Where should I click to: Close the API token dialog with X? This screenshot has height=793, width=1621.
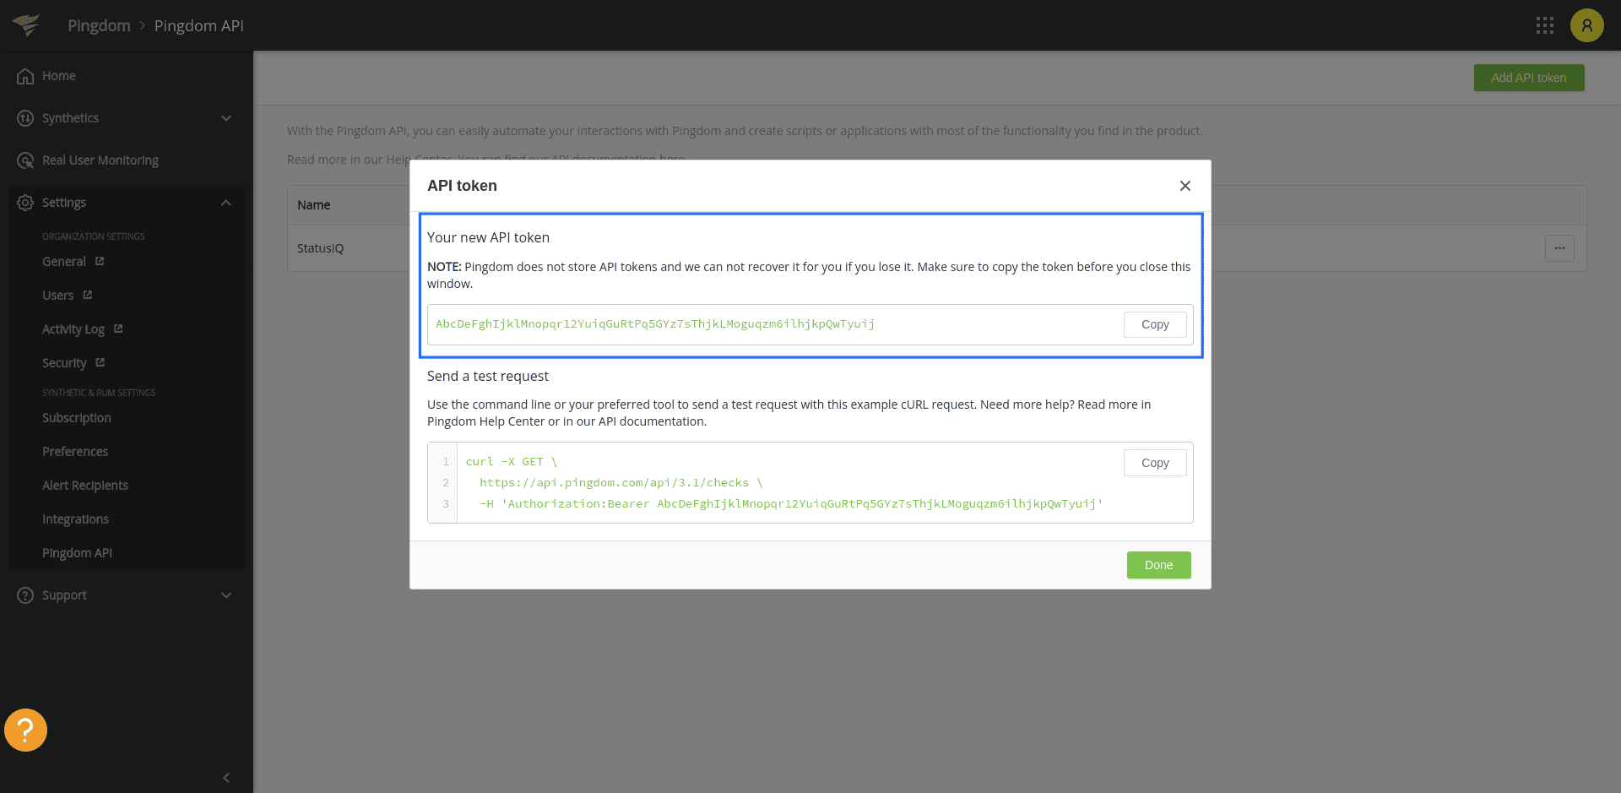pos(1185,186)
